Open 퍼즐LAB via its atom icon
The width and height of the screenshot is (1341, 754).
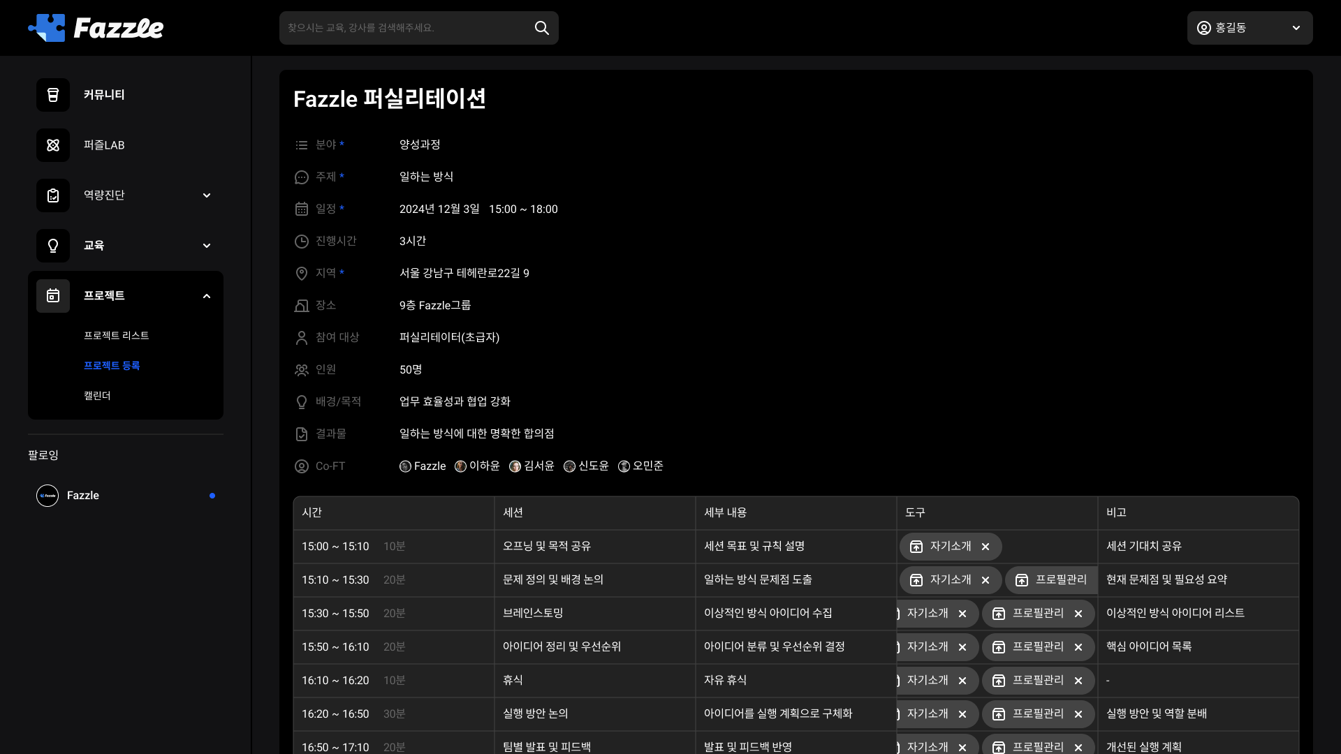pyautogui.click(x=53, y=145)
